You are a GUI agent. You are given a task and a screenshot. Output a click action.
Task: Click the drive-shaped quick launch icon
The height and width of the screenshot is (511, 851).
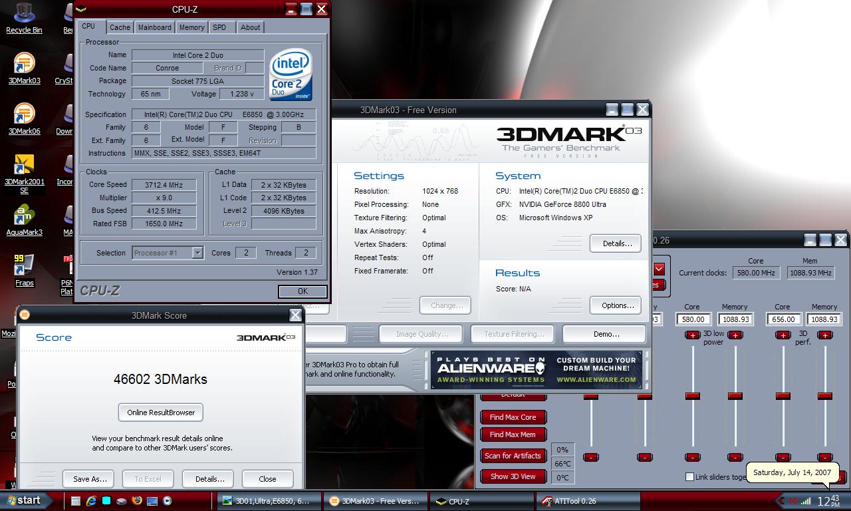pyautogui.click(x=122, y=501)
